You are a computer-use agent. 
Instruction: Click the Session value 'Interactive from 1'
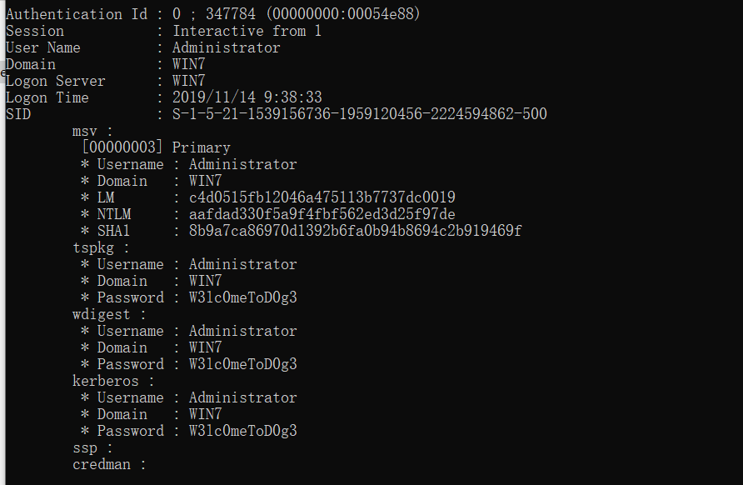tap(247, 31)
